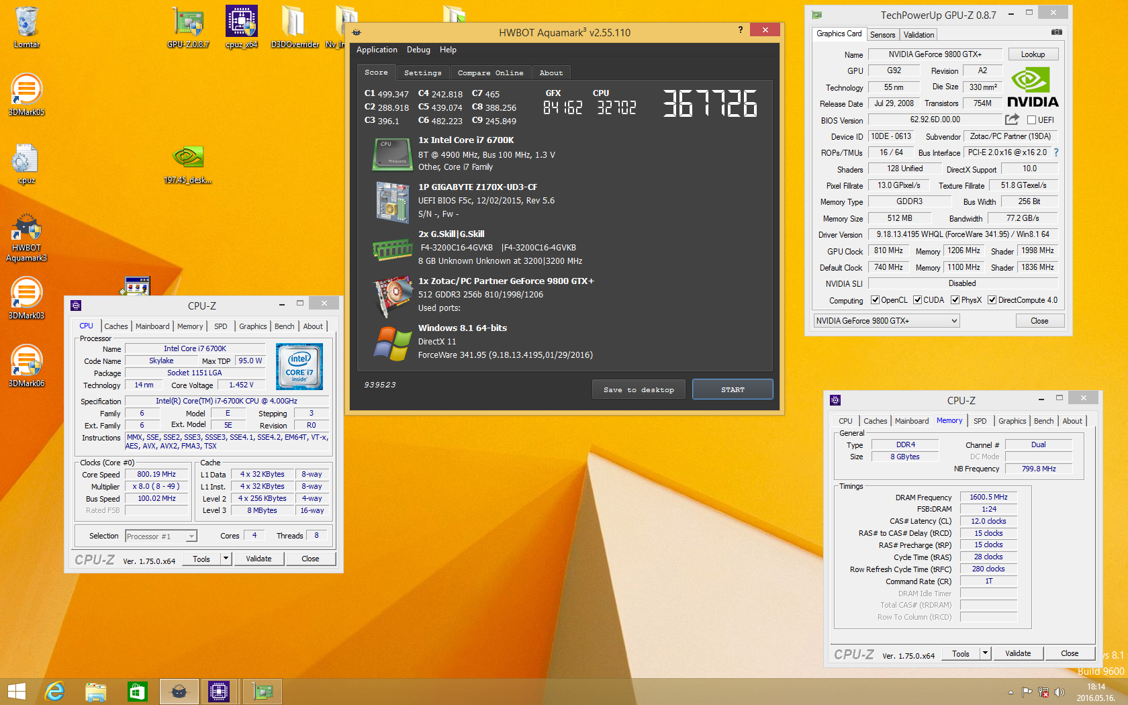Viewport: 1128px width, 705px height.
Task: Open the Application menu in Aquamark
Action: pyautogui.click(x=377, y=50)
